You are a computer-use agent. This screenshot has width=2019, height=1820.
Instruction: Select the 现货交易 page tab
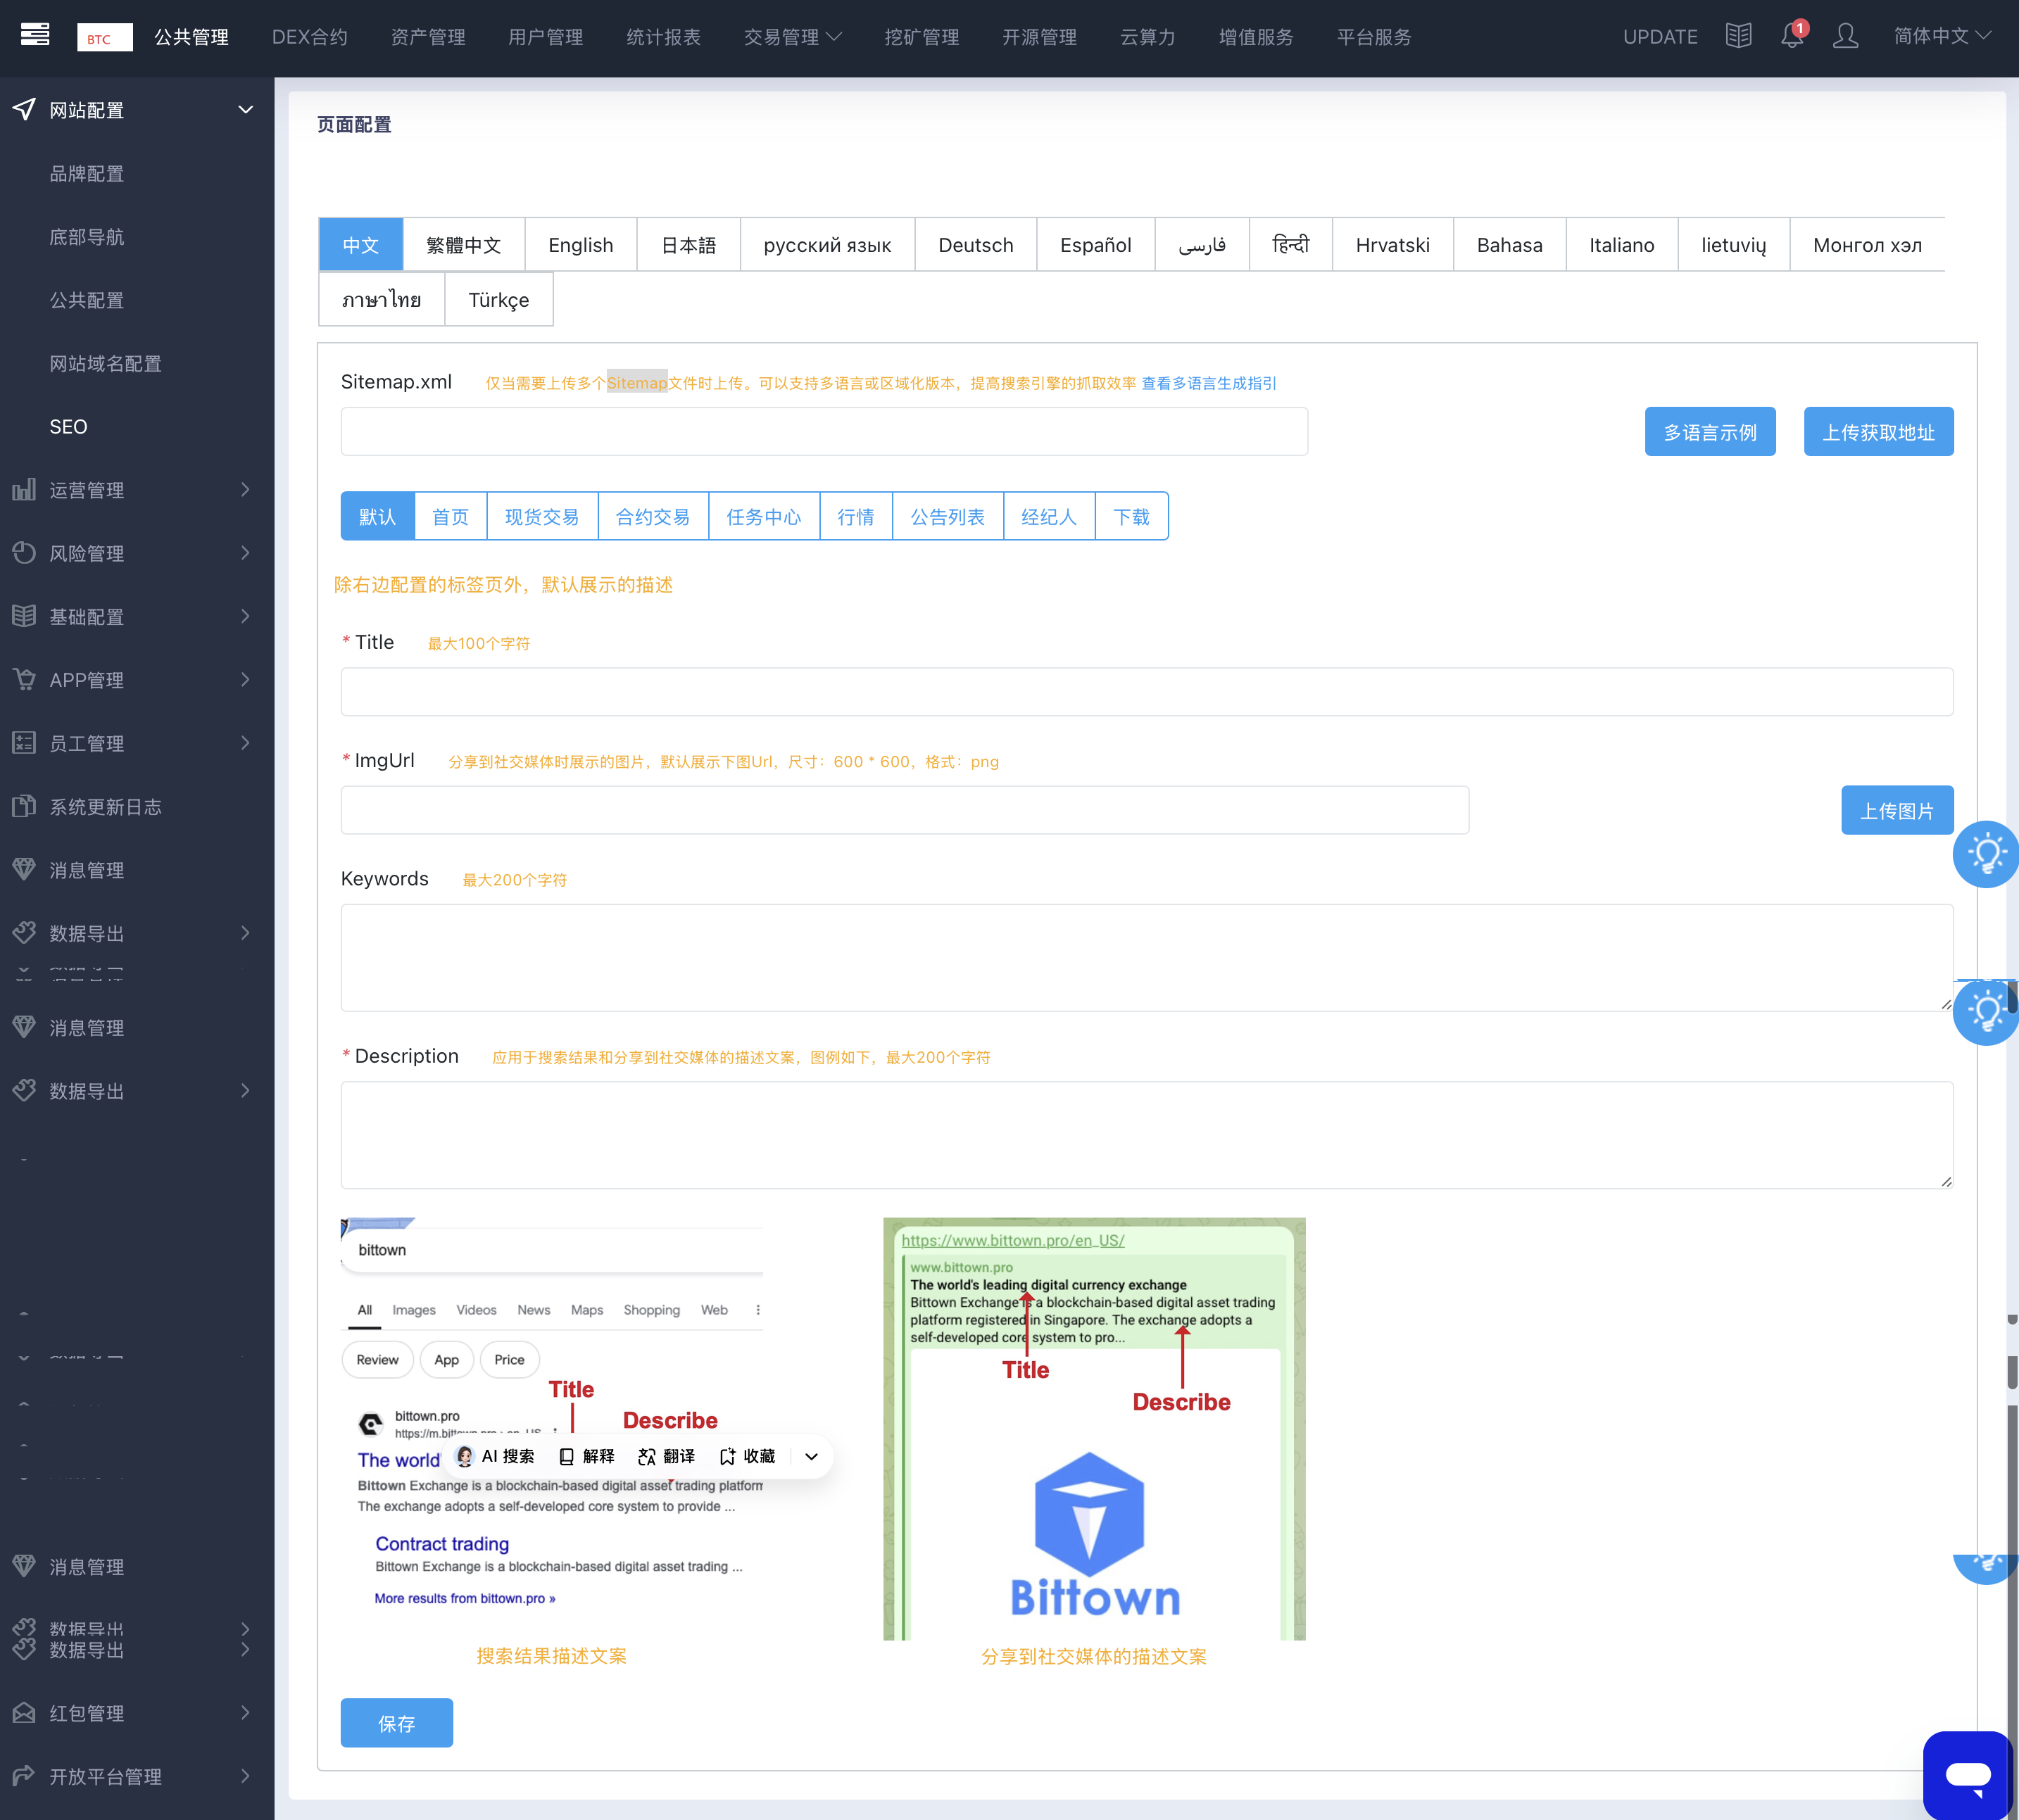[542, 516]
